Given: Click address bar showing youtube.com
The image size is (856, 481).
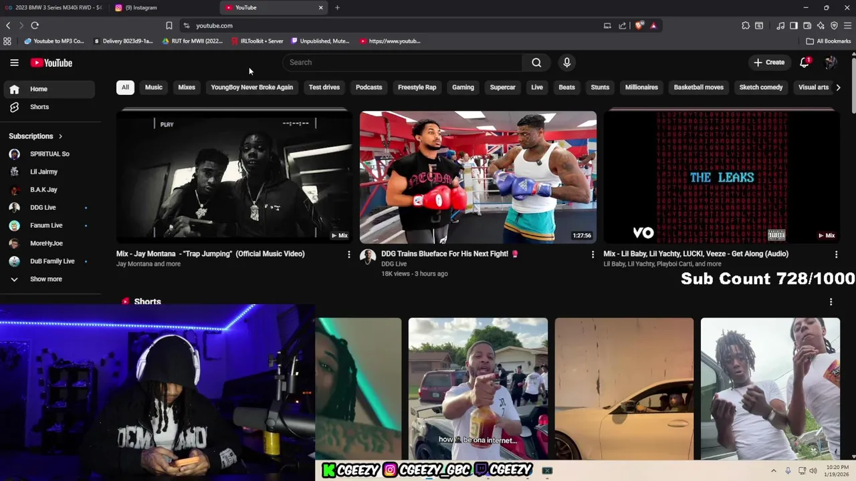Looking at the screenshot, I should coord(395,25).
